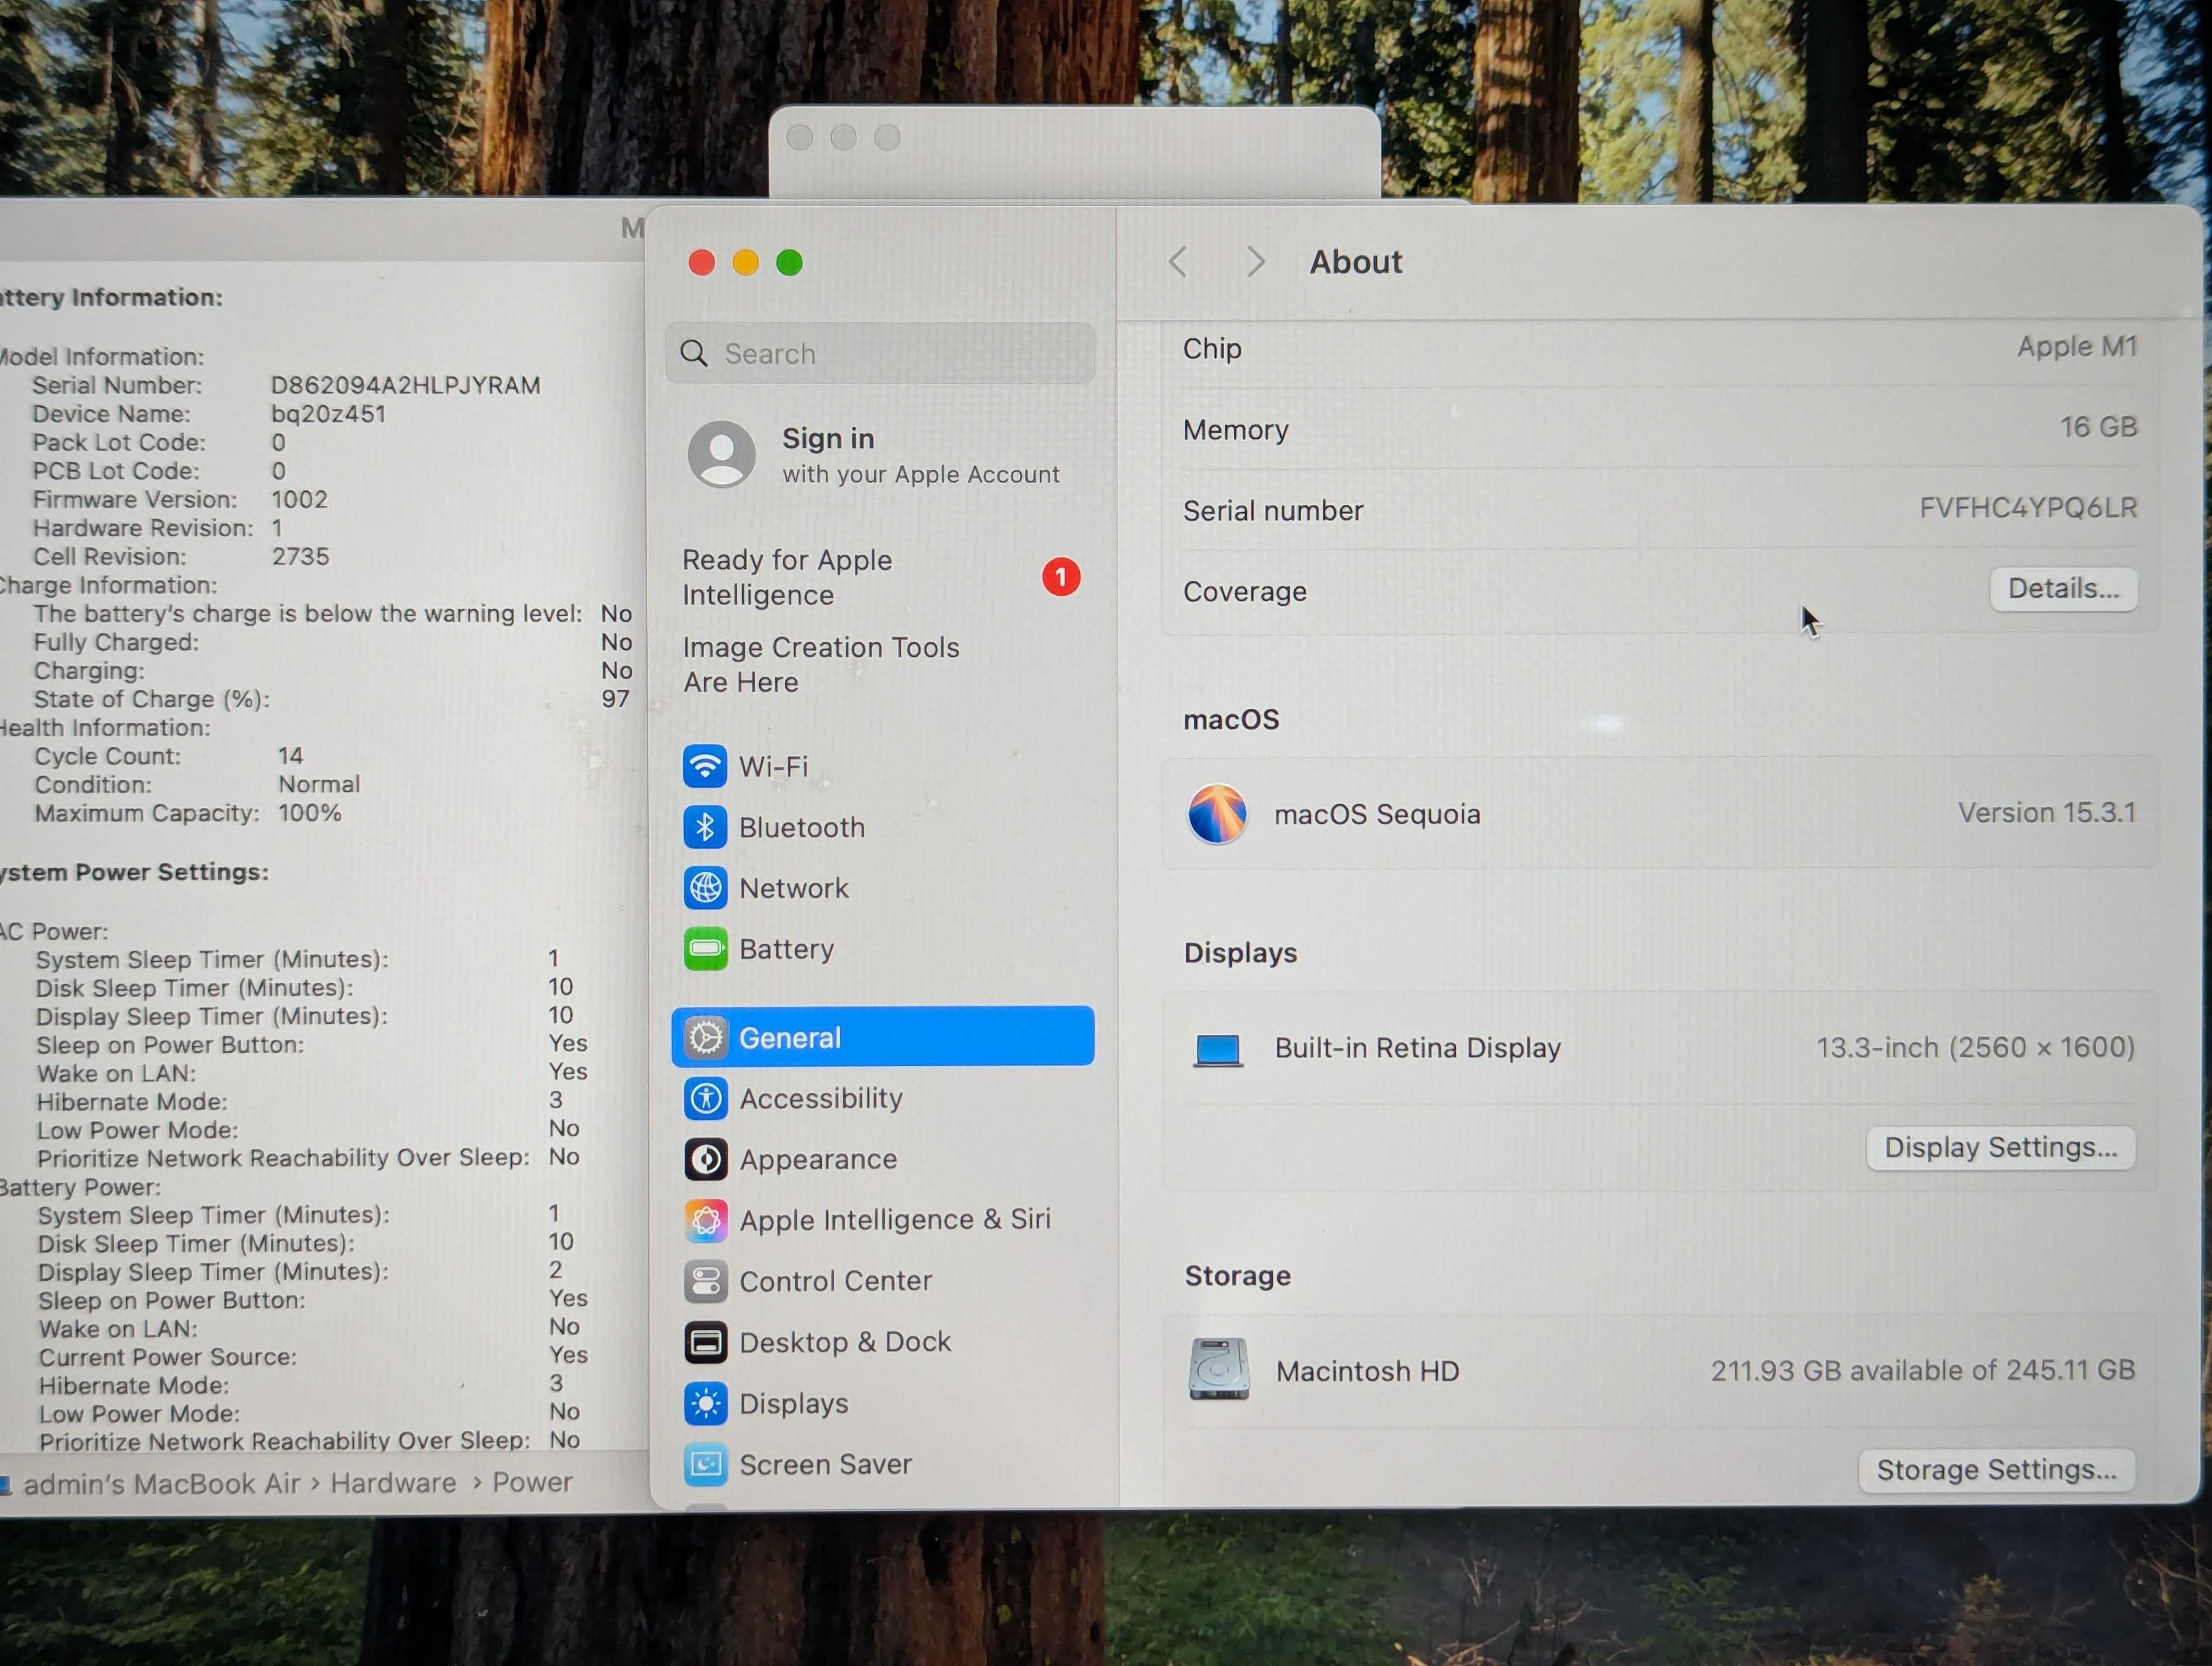
Task: Click Power in the System Information path bar
Action: coord(532,1482)
